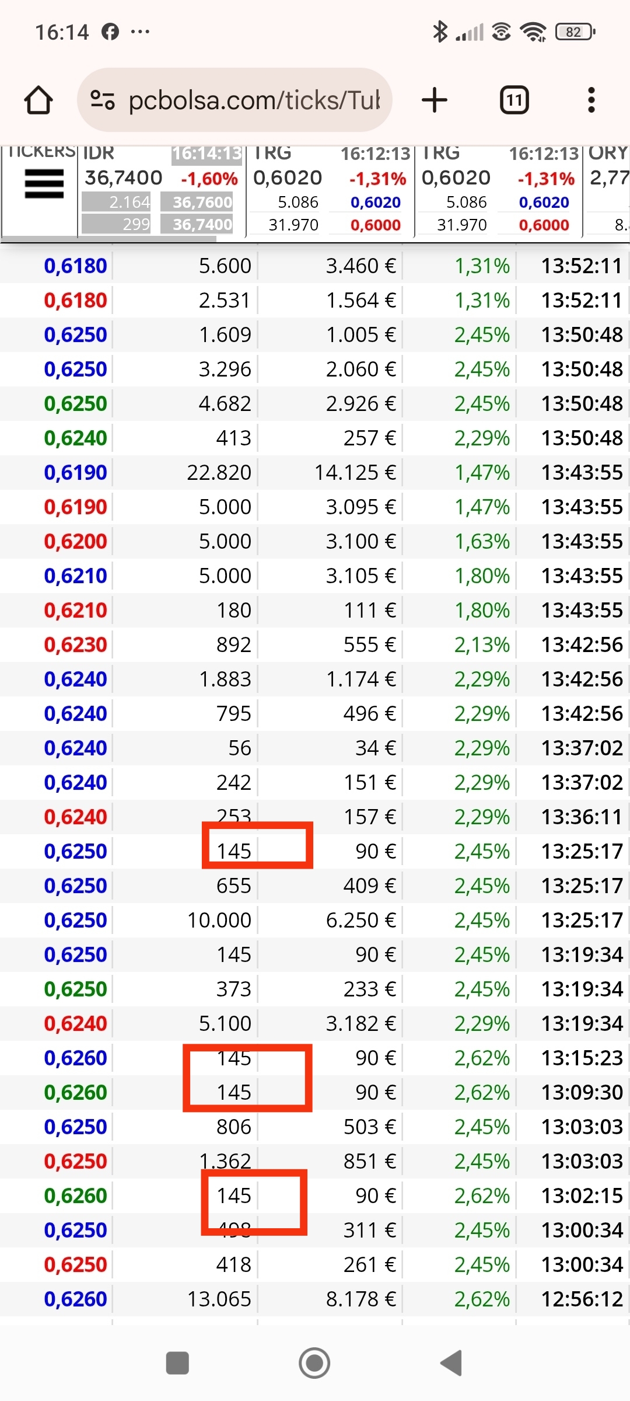The width and height of the screenshot is (630, 1401).
Task: Tap amount 6.250 € cell
Action: 360,920
